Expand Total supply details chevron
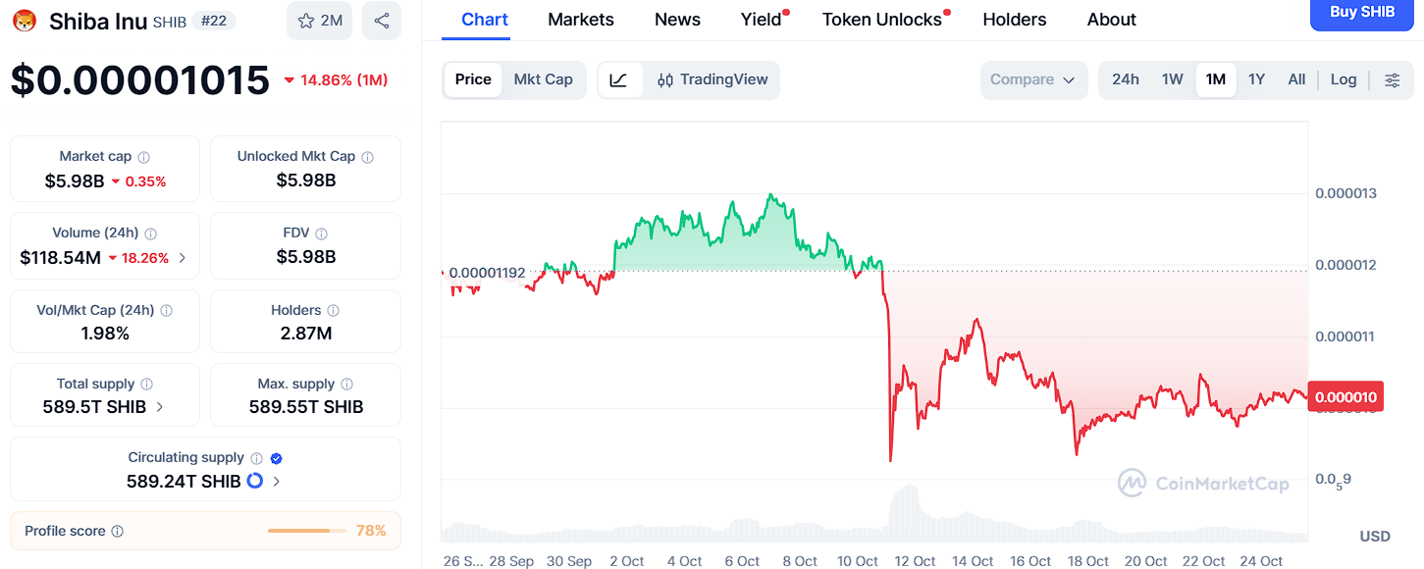1424x569 pixels. [160, 406]
